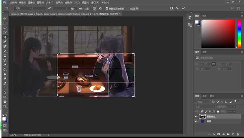
Task: Select the Clone Stamp tool
Action: coord(5,55)
